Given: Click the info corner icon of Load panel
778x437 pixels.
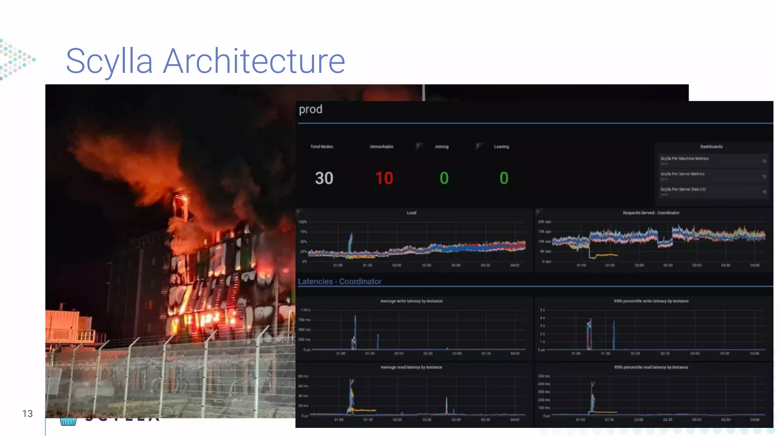Looking at the screenshot, I should (x=299, y=211).
